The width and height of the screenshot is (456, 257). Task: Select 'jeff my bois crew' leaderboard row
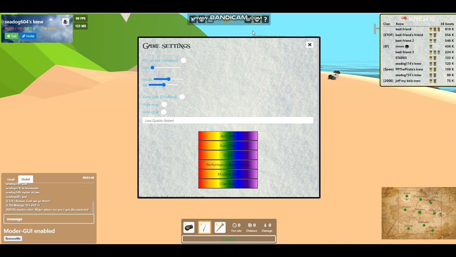coord(418,81)
